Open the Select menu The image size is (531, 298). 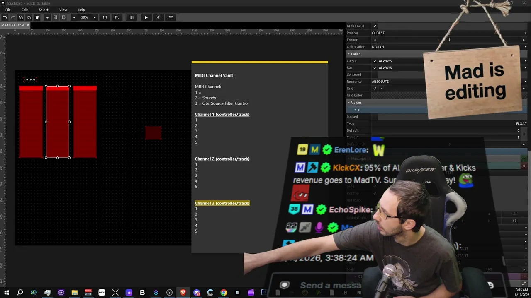[44, 10]
